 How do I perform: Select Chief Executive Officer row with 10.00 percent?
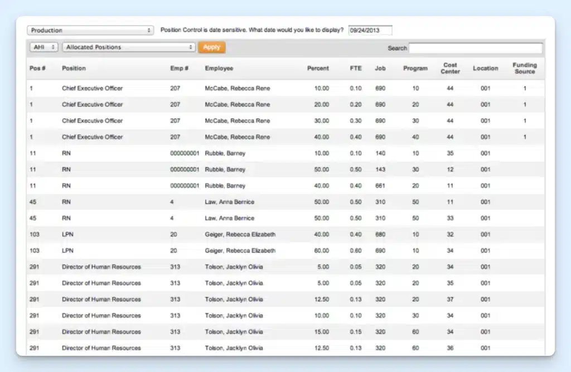[x=285, y=88]
